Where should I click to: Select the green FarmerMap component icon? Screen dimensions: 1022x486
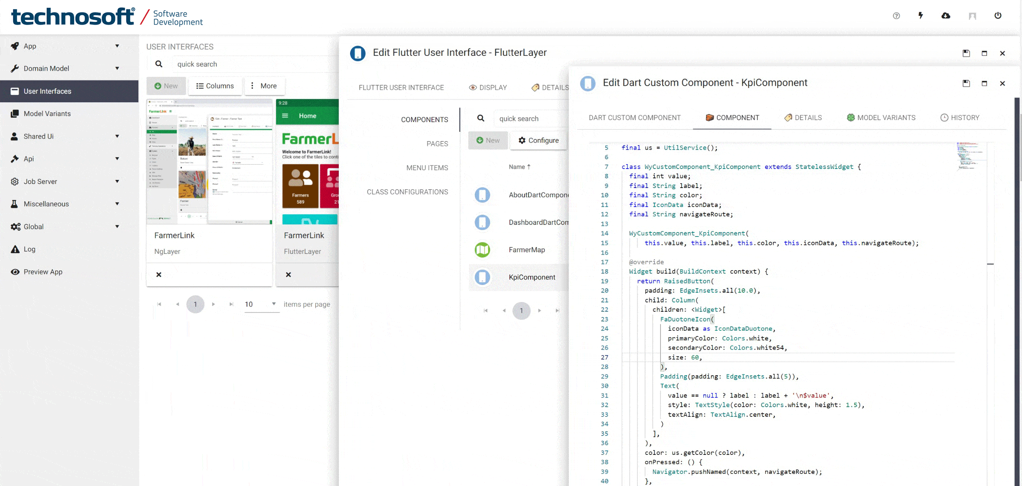point(482,249)
